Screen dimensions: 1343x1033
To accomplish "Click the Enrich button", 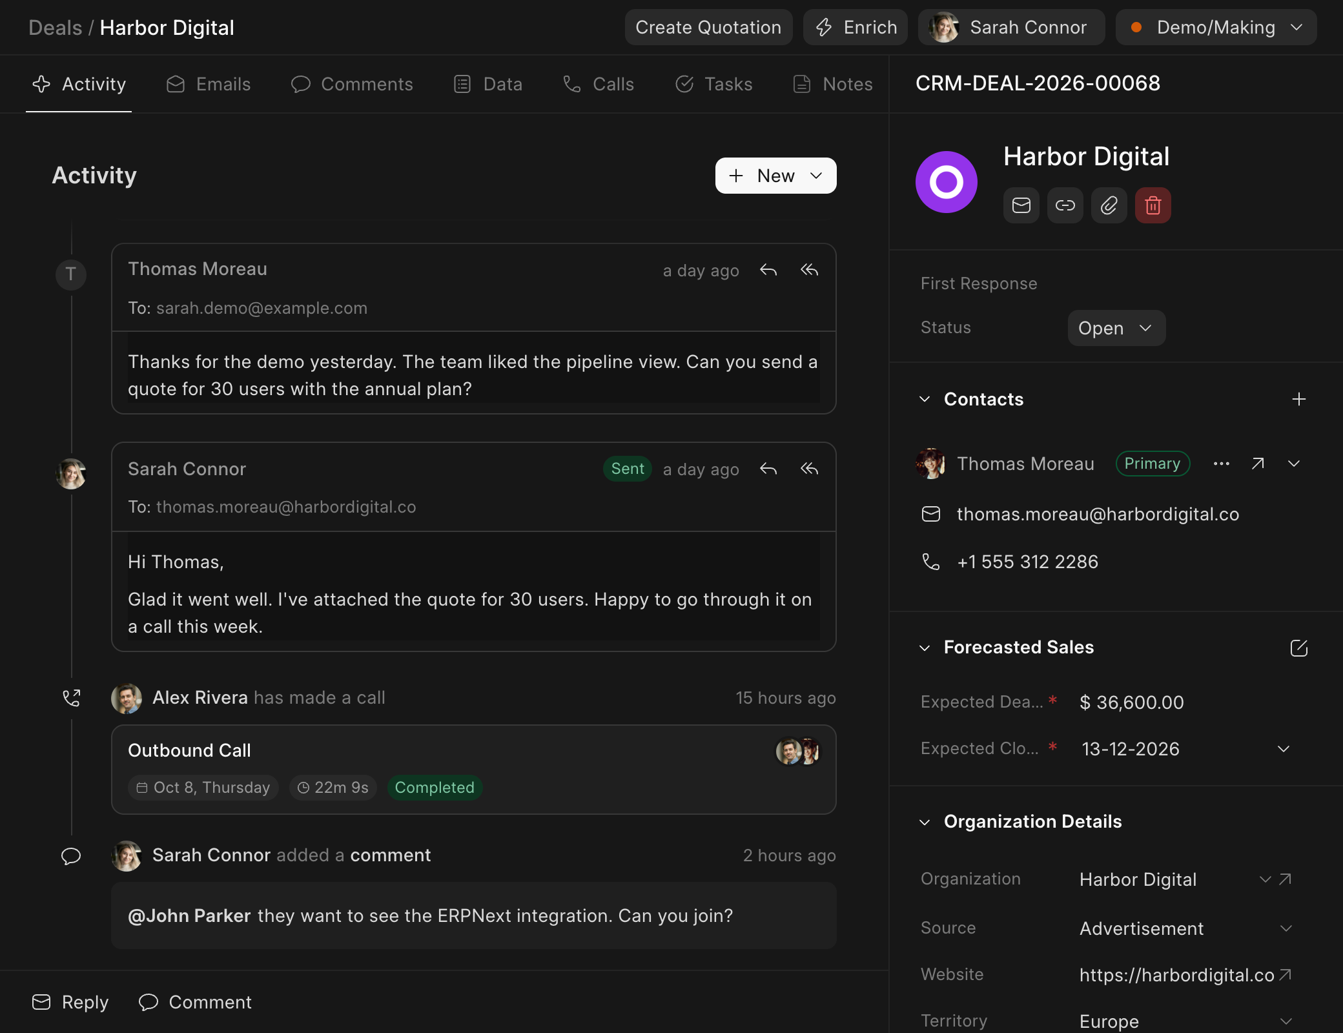I will point(856,27).
